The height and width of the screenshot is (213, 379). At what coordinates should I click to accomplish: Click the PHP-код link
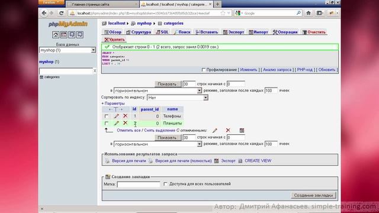tap(305, 70)
